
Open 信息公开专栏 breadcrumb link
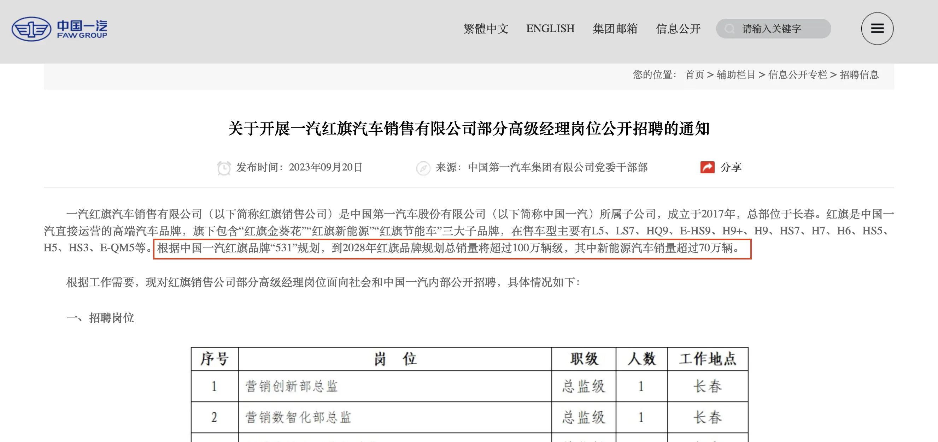tap(797, 75)
